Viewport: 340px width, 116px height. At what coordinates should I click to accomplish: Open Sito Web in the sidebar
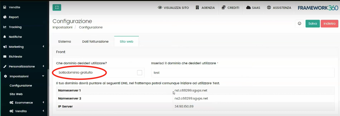(x=16, y=94)
